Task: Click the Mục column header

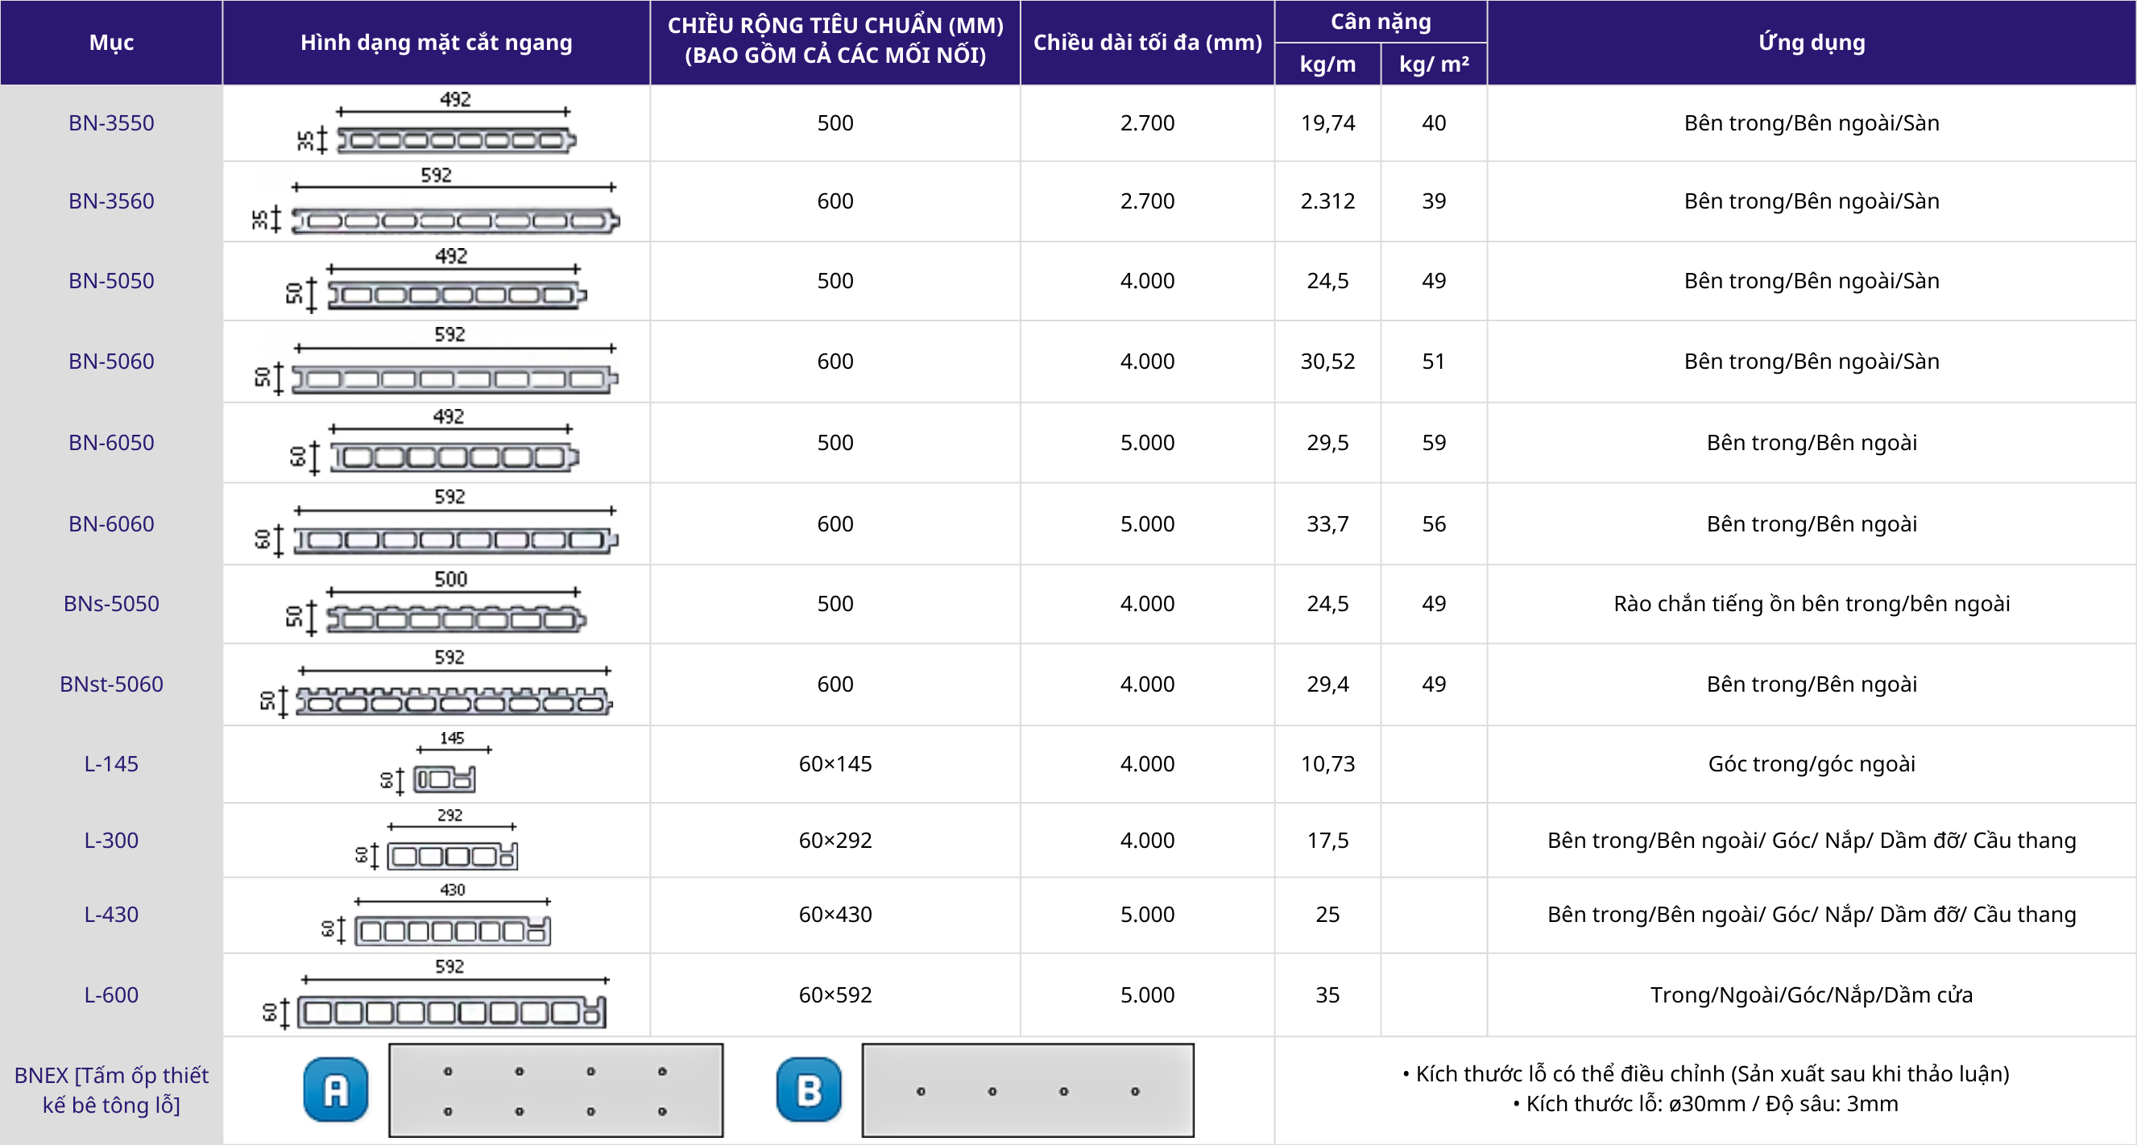Action: click(x=111, y=43)
